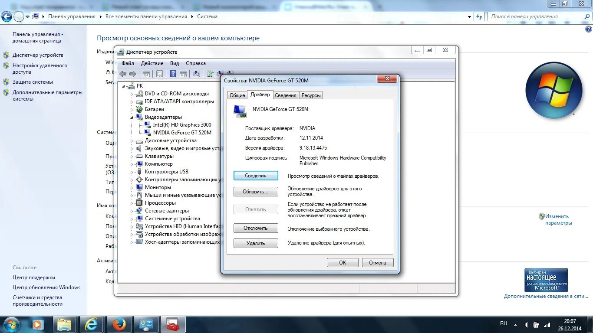Collapse the Видеоадаптеры node
This screenshot has height=333, width=593.
coord(132,117)
